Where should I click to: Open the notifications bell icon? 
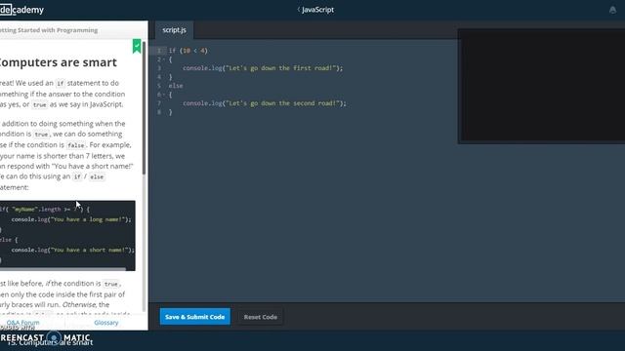pyautogui.click(x=612, y=10)
